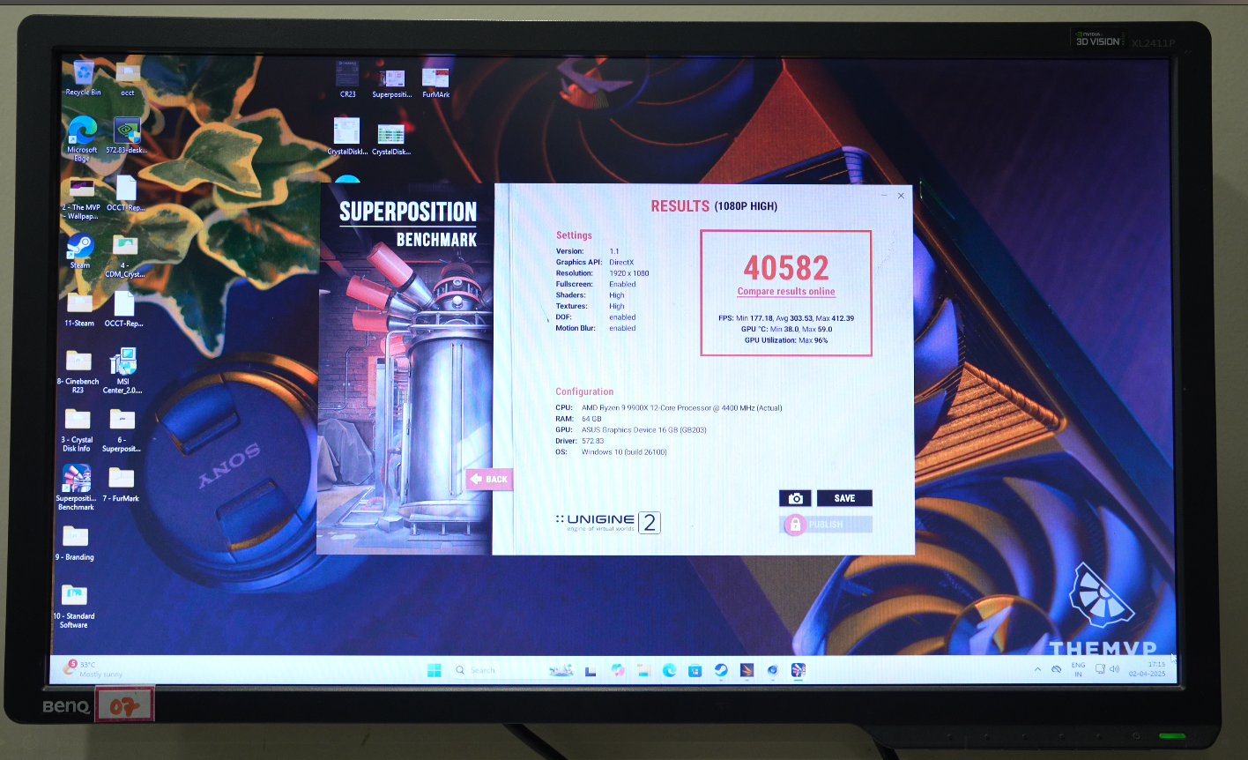Select the 2 - The MVP Wallpaper folder

[81, 198]
